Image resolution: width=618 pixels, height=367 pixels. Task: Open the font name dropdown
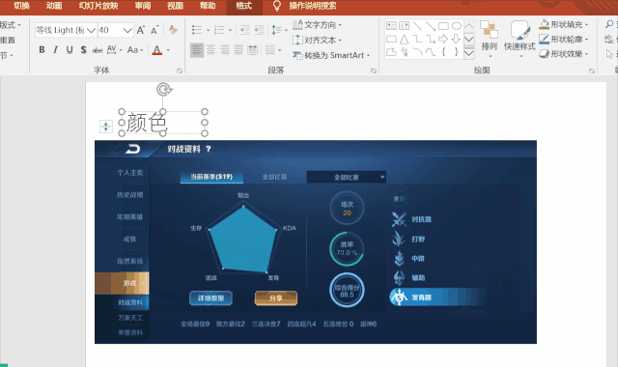[92, 30]
